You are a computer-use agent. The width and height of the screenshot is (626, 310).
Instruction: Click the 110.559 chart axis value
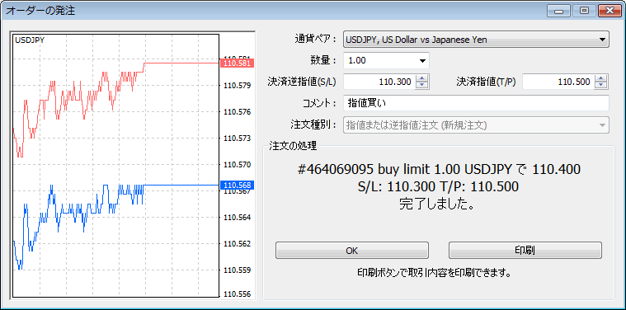238,270
